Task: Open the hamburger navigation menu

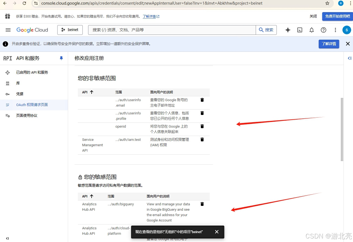Action: click(8, 30)
